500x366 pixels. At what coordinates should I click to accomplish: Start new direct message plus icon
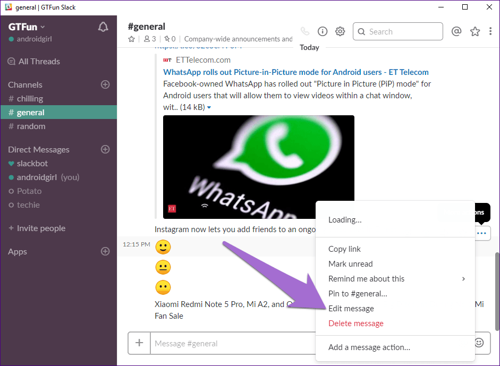105,149
